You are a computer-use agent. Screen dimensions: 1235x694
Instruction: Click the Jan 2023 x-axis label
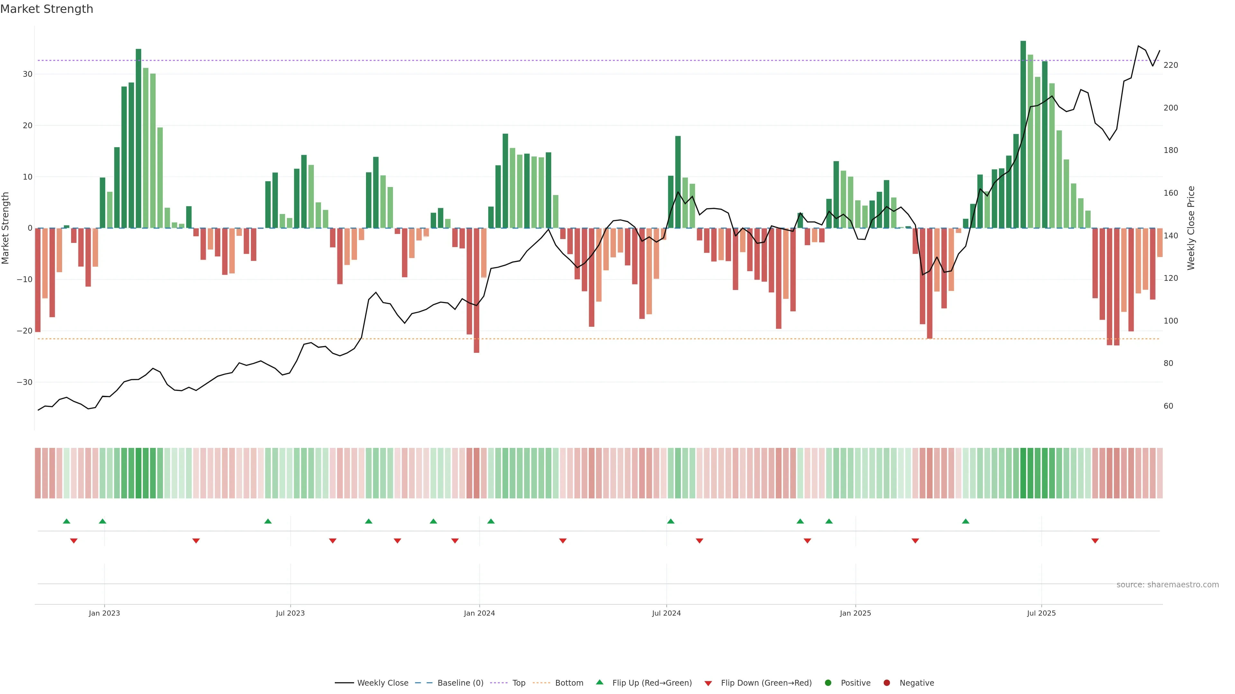104,613
